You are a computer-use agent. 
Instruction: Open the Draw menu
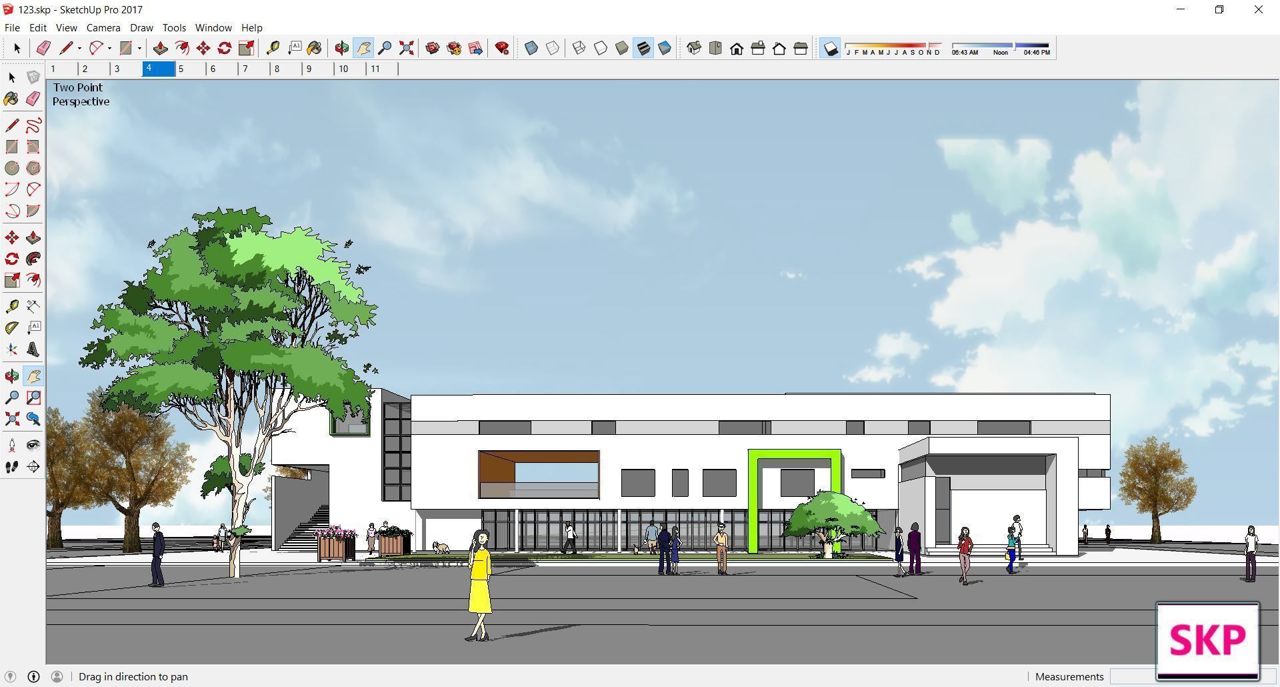coord(141,28)
